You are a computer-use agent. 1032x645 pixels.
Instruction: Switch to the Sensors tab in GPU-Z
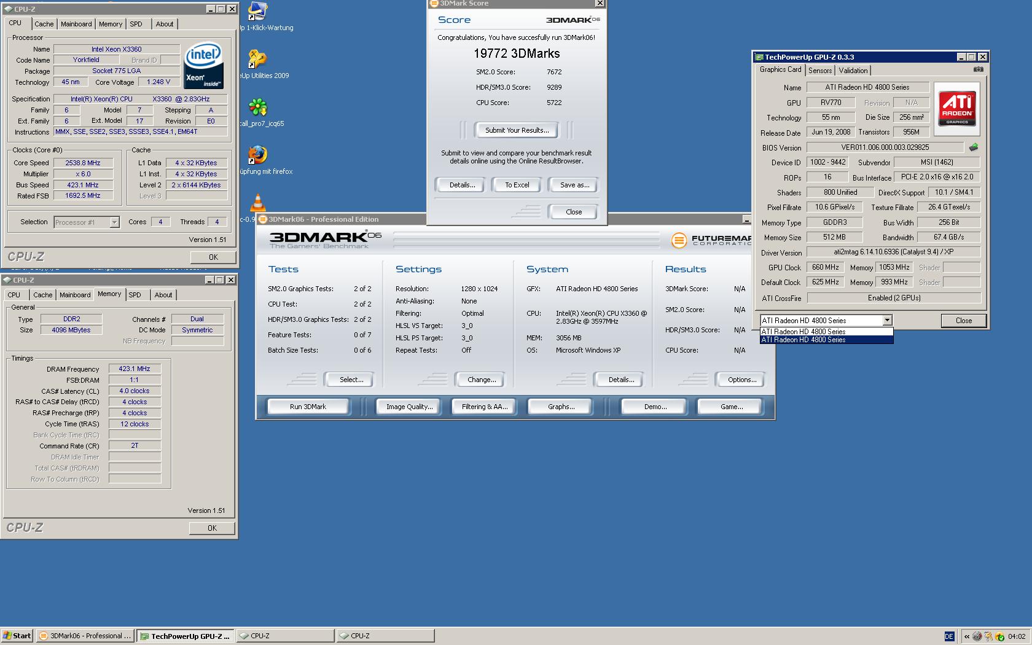coord(820,71)
